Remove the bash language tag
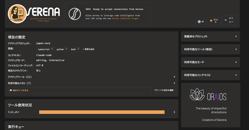The height and width of the screenshot is (130, 249). [78, 49]
